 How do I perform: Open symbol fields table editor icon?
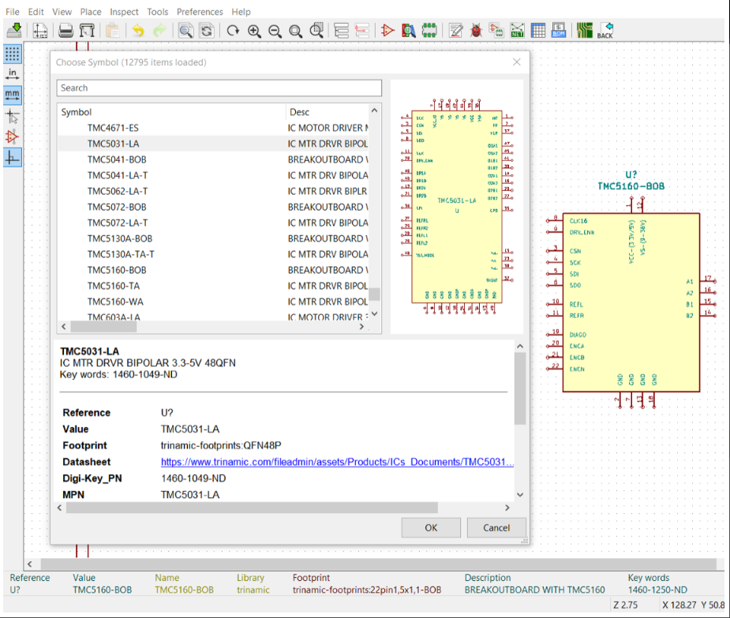(538, 31)
